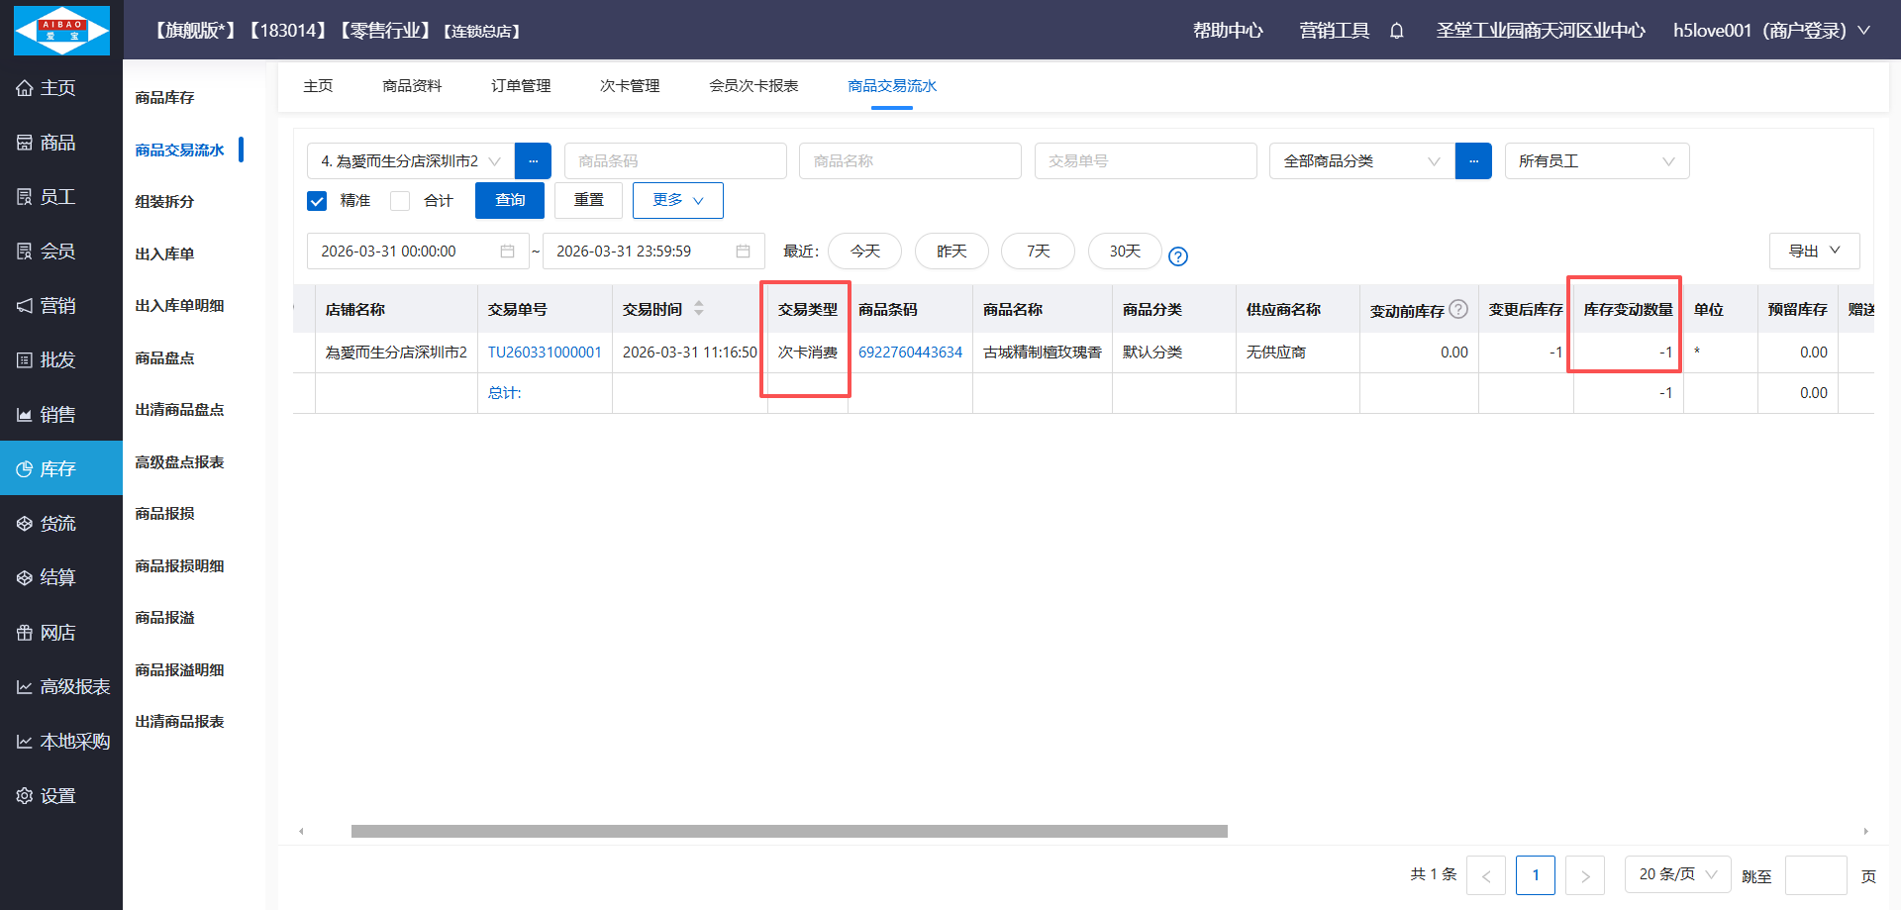Expand the 所有员工 dropdown
The image size is (1901, 910).
point(1596,161)
